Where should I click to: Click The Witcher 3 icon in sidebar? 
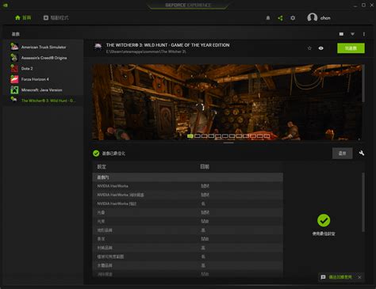tap(14, 100)
